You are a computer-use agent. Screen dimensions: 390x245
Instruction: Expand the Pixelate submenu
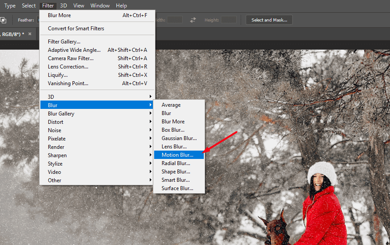pos(97,139)
